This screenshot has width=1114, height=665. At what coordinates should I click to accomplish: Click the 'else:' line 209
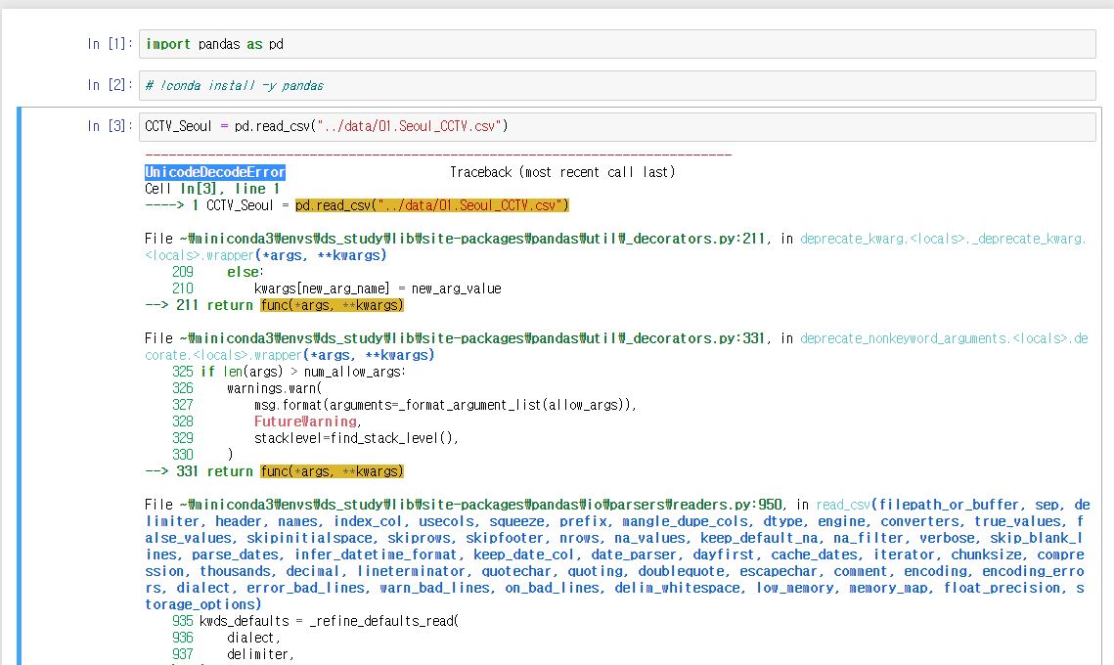[245, 272]
